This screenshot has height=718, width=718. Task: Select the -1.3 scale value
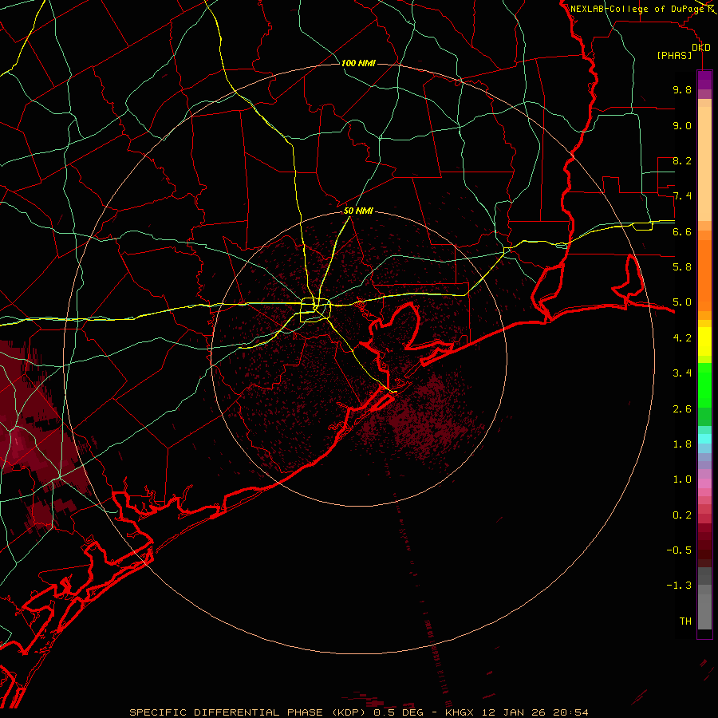click(x=679, y=586)
